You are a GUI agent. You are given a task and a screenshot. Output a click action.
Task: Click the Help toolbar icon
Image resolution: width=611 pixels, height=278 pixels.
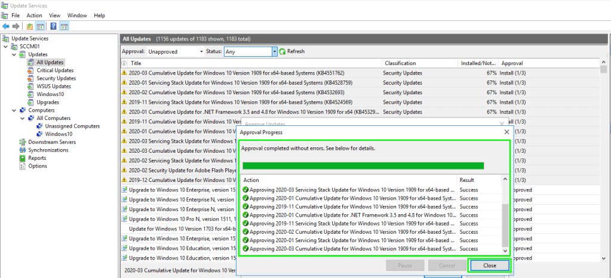click(53, 26)
